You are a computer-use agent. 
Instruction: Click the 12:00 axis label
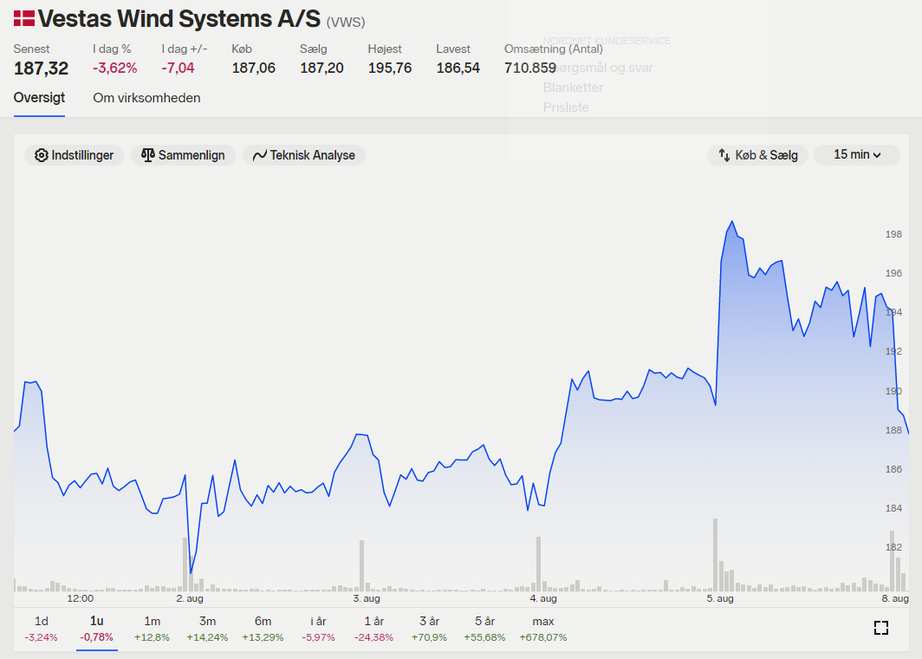80,598
